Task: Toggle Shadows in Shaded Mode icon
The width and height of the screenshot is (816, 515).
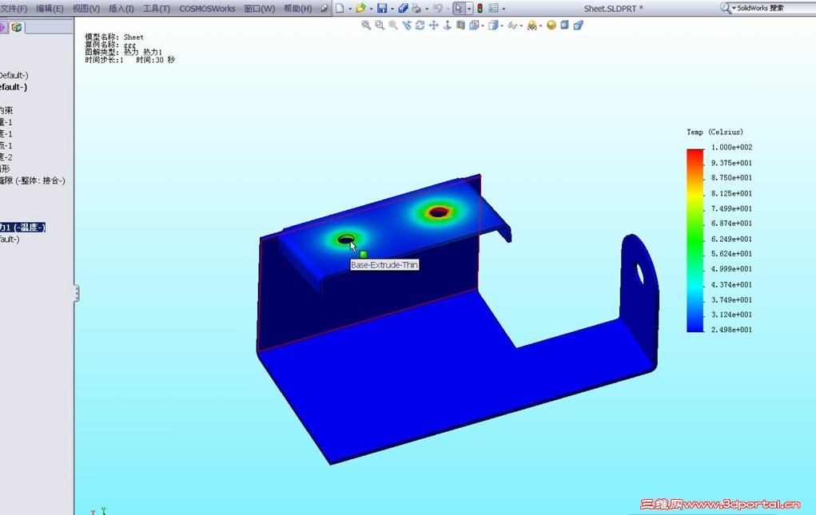Action: (564, 25)
